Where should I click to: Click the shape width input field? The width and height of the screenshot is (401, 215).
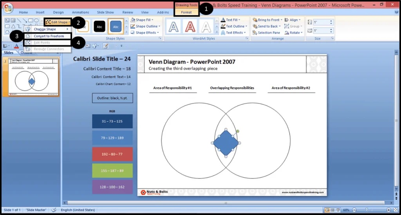pos(323,30)
